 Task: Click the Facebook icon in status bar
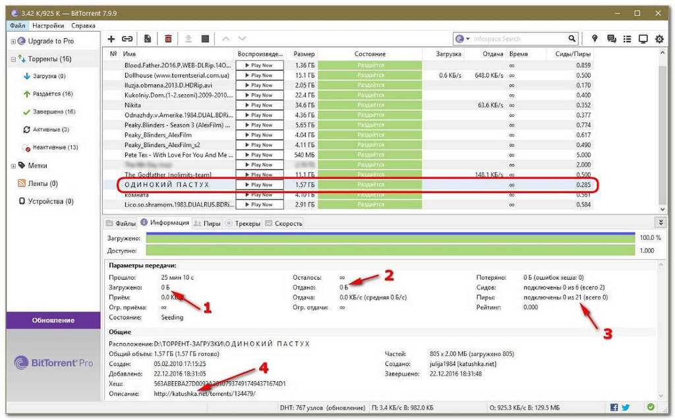(614, 407)
